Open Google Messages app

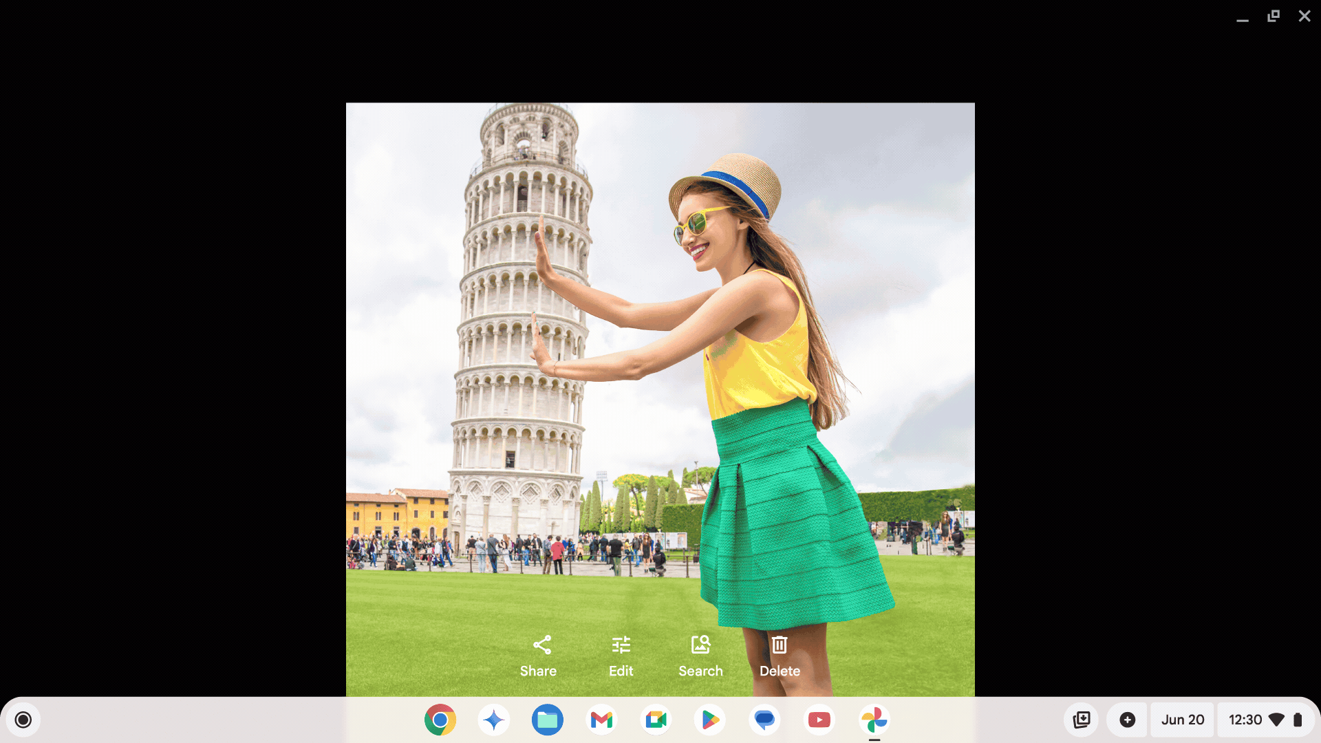click(765, 720)
